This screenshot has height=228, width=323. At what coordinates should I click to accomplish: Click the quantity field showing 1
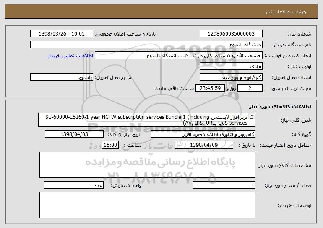click(224, 185)
